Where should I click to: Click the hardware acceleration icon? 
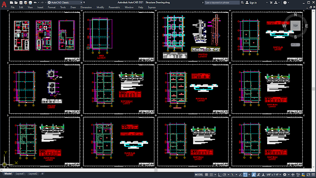[x=303, y=175]
